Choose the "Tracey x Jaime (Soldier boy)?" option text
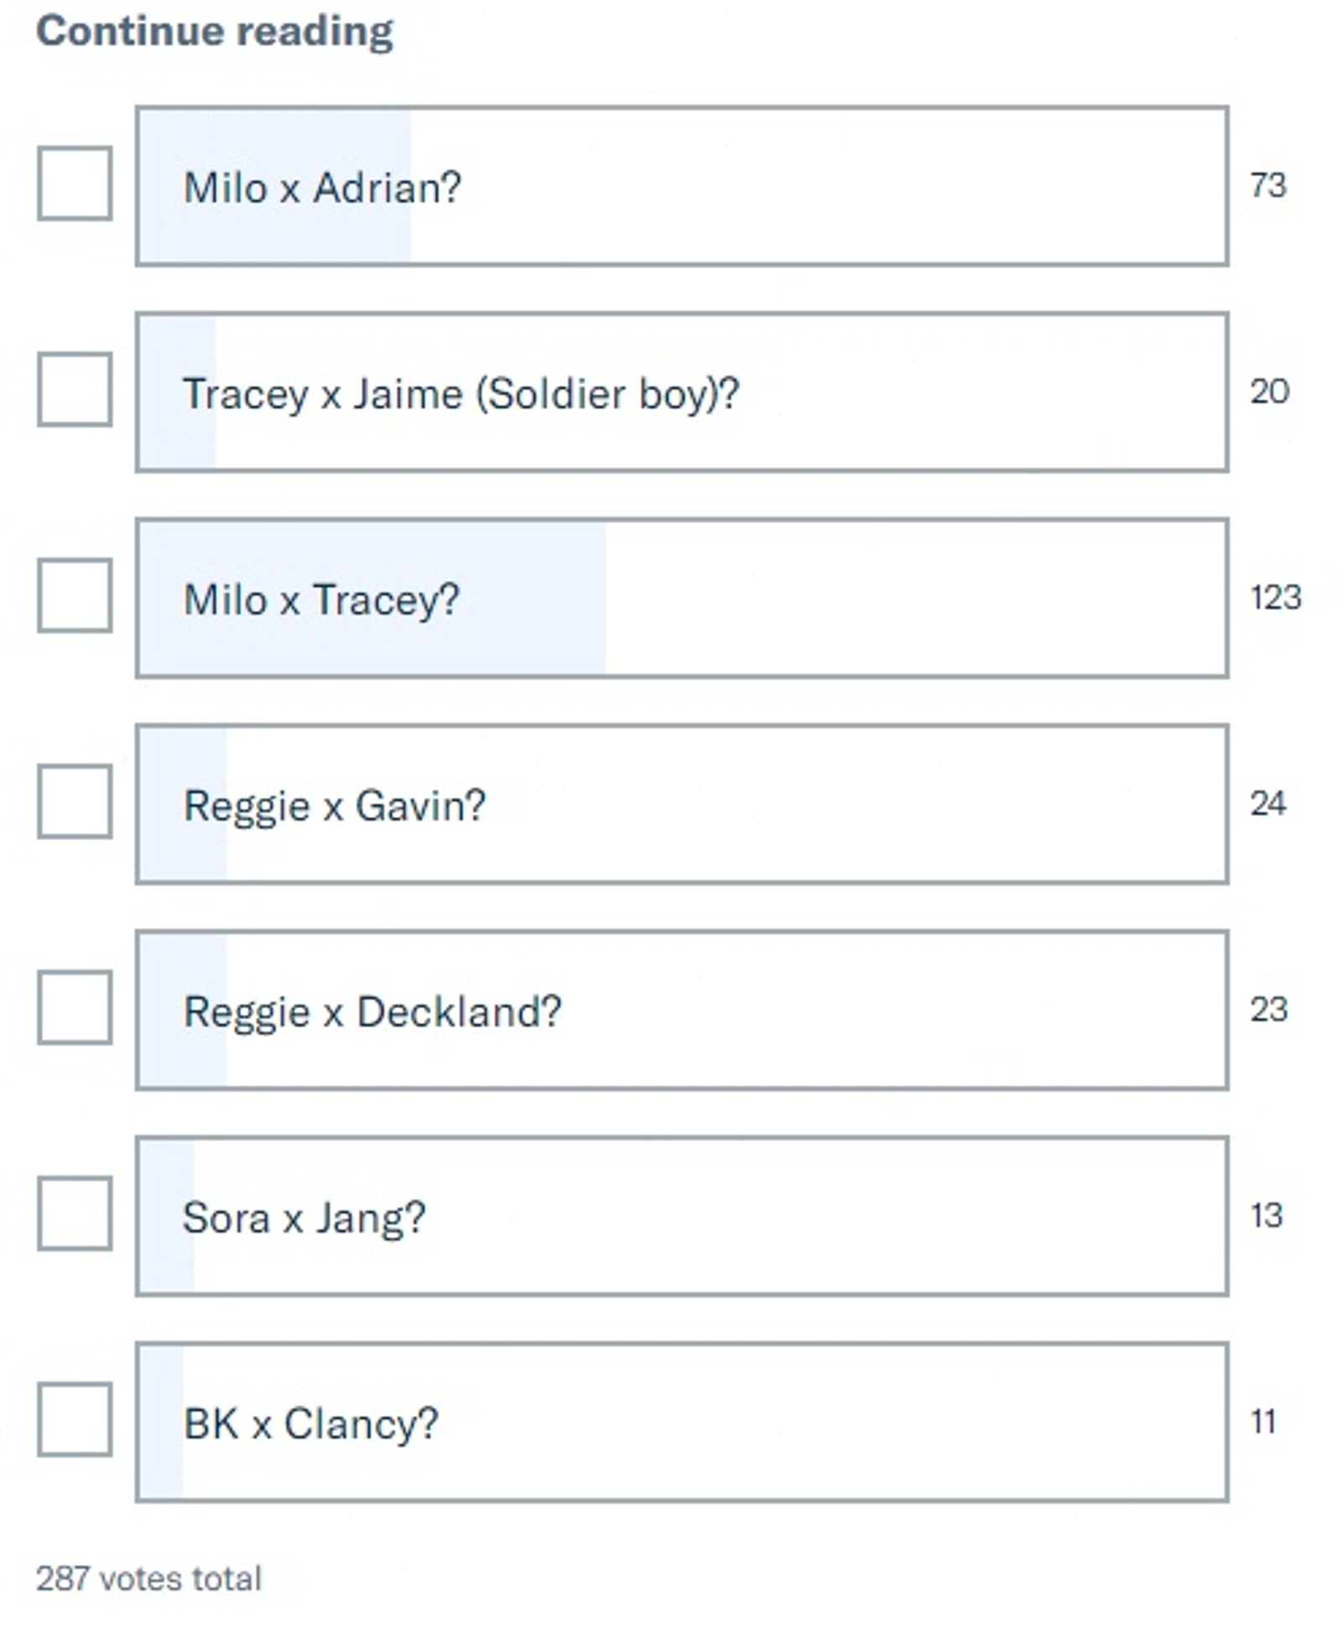 click(x=460, y=393)
